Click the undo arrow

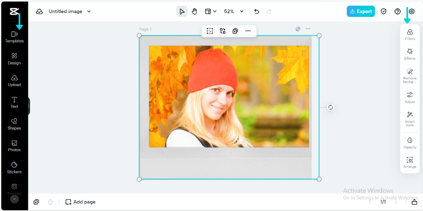pyautogui.click(x=256, y=11)
